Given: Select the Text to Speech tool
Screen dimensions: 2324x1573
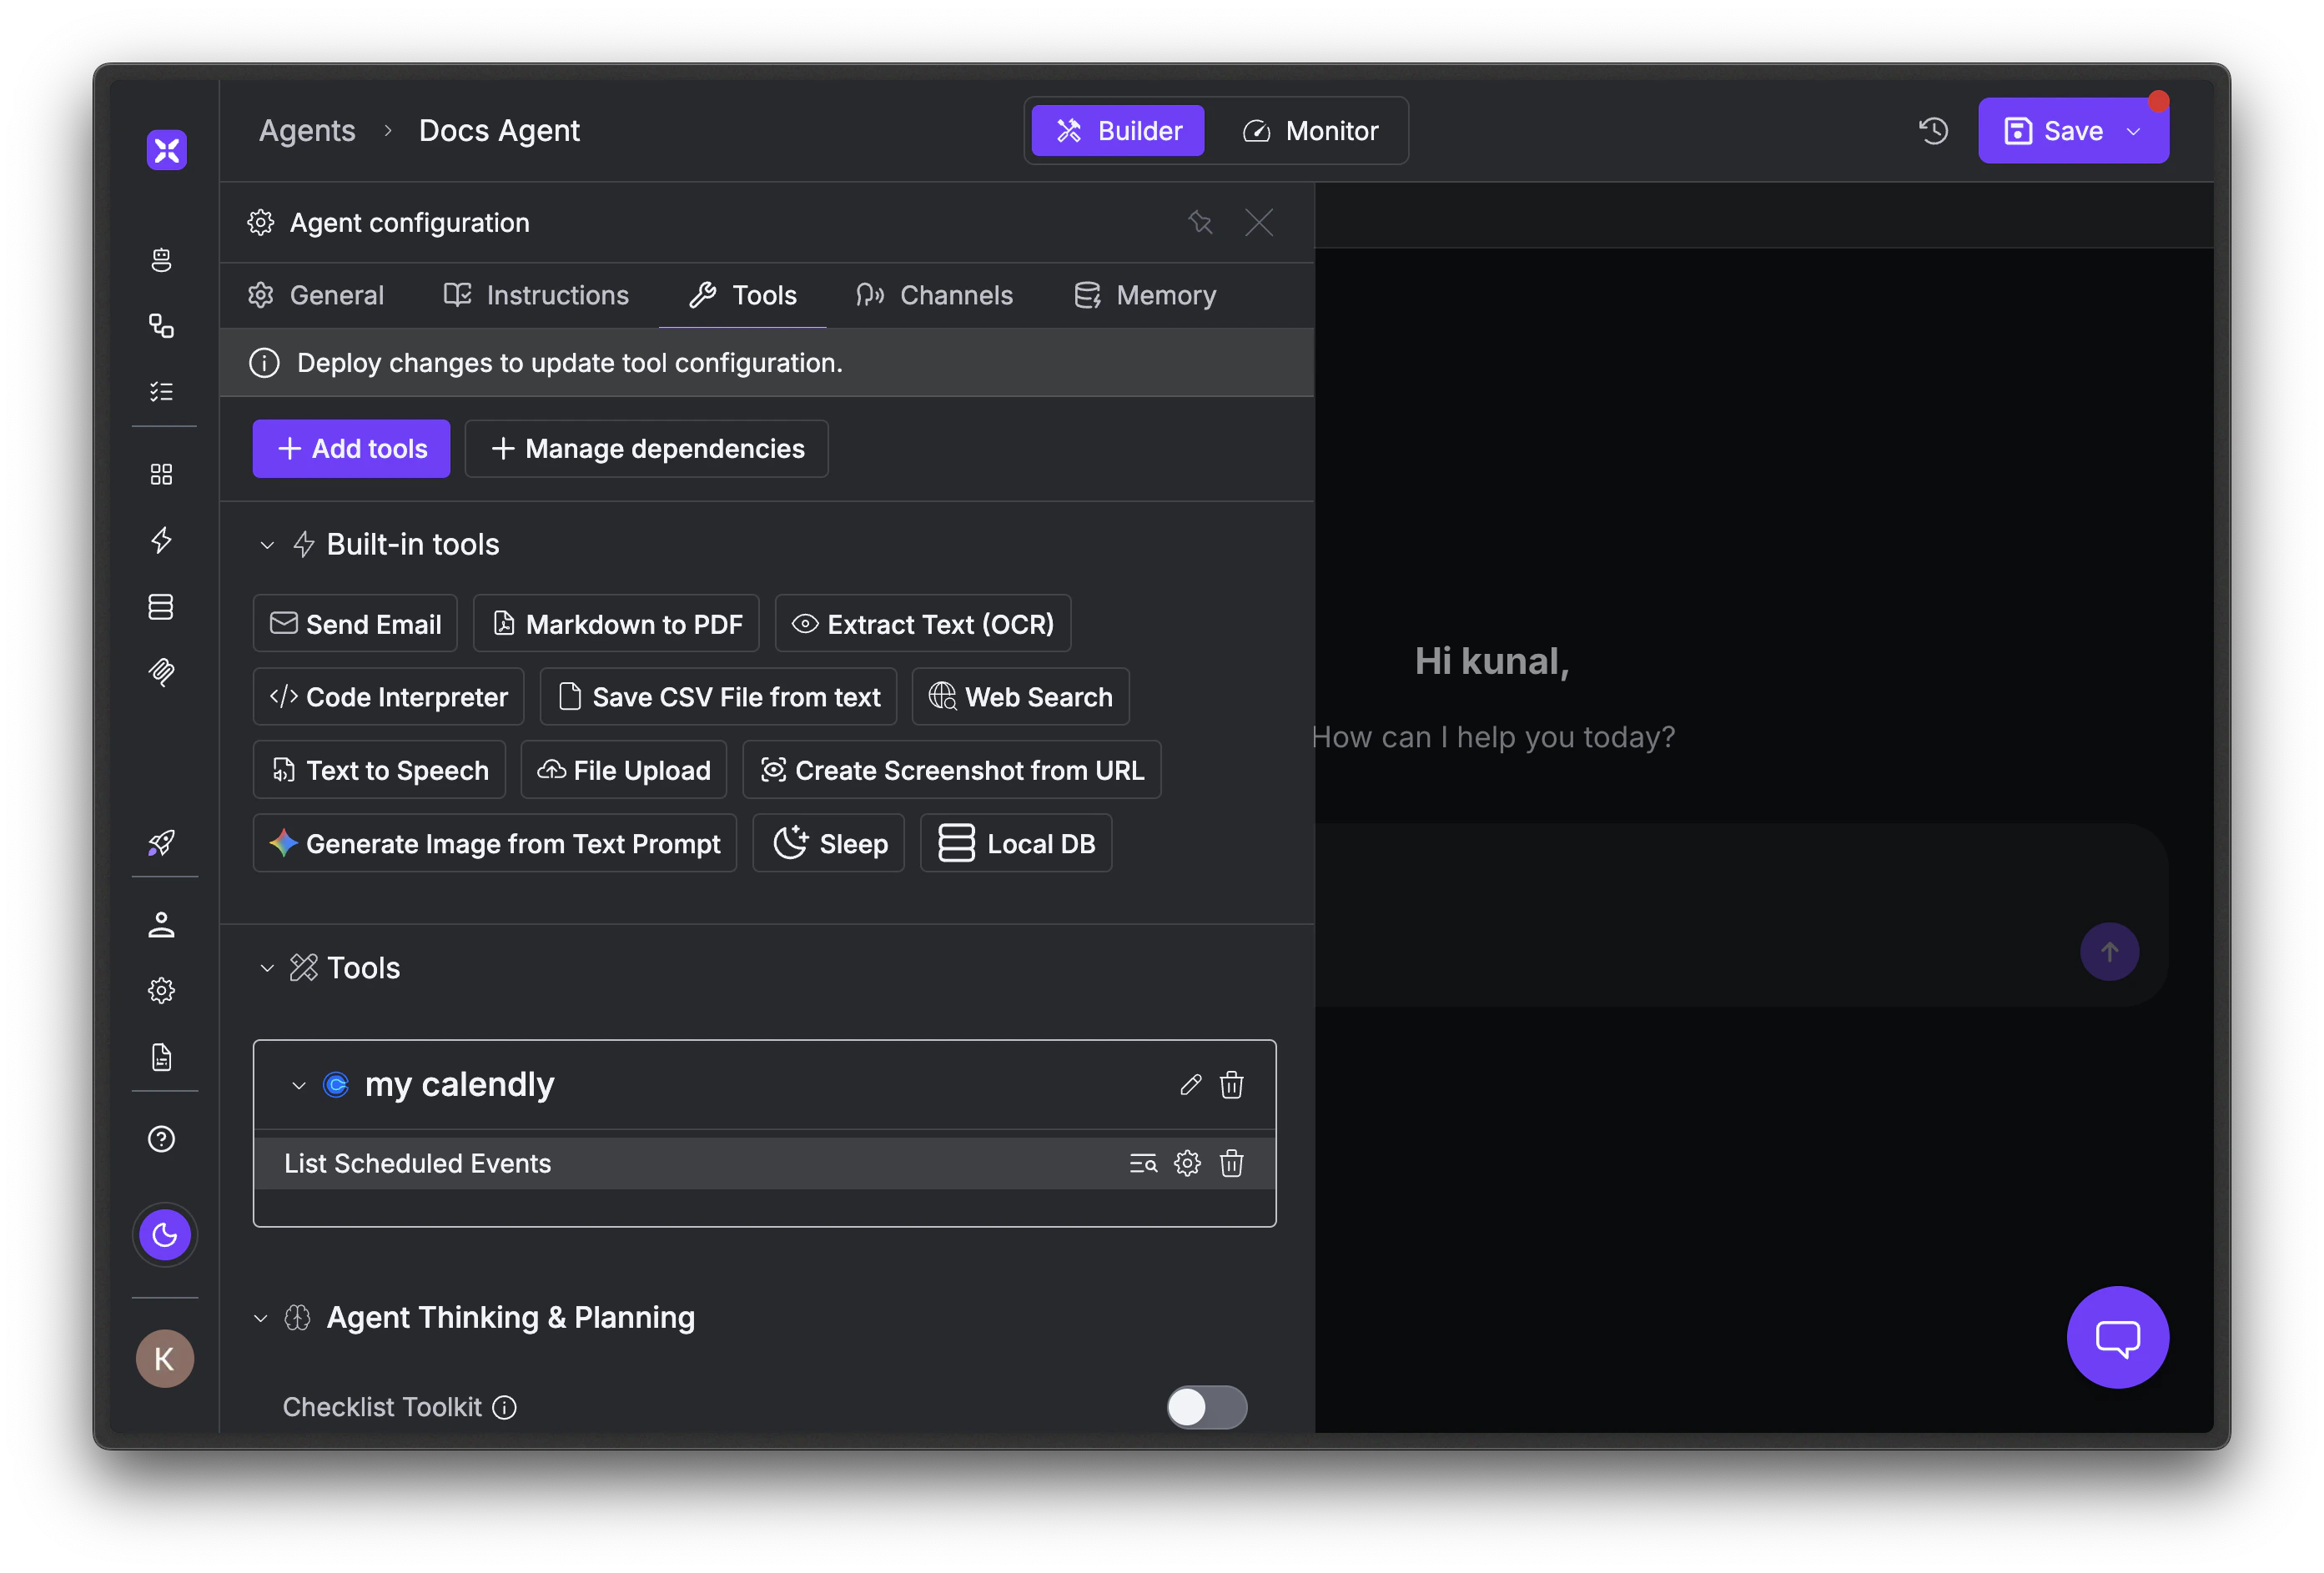Looking at the screenshot, I should click(379, 770).
